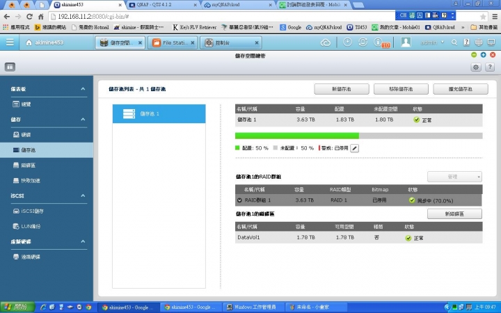The width and height of the screenshot is (501, 313).
Task: Switch to QNAP - QTS 4.1.2 browser tab
Action: click(x=163, y=5)
